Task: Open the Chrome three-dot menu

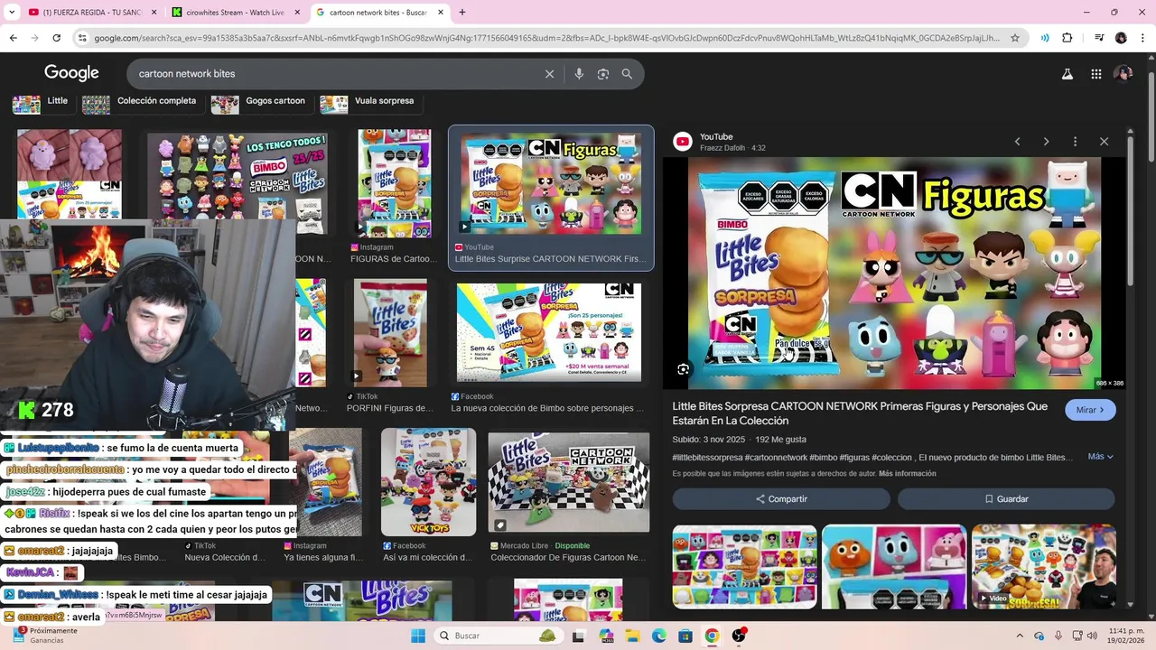Action: [x=1142, y=38]
